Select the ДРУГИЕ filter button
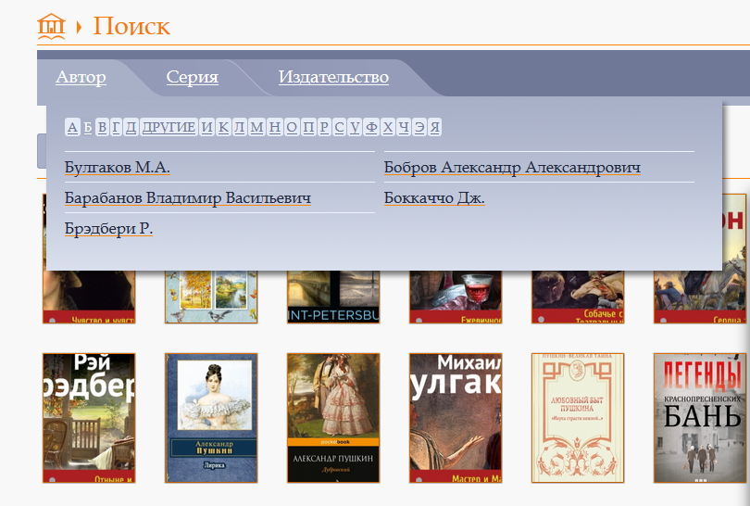The image size is (750, 506). 169,127
